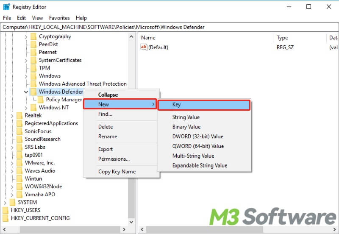Expand the Windows NT tree node
339x234 pixels.
pyautogui.click(x=26, y=108)
